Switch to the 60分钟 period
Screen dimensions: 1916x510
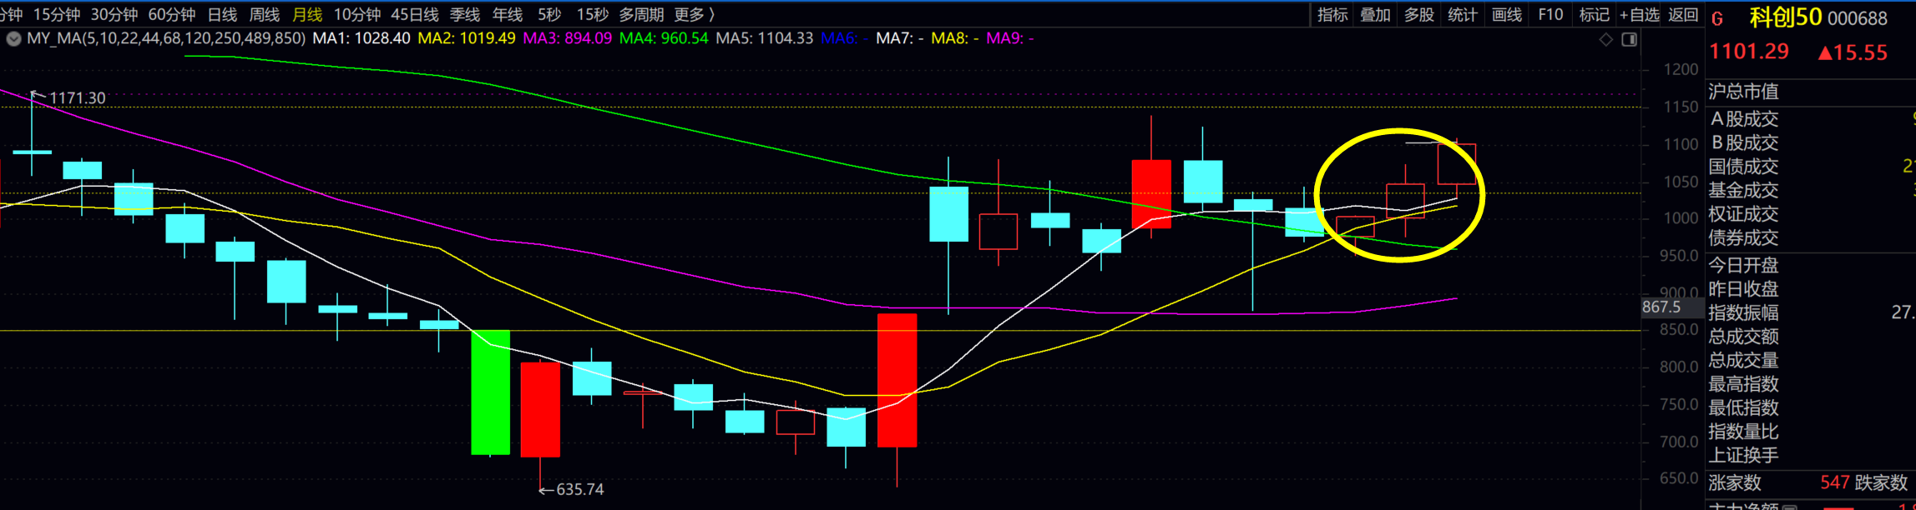(x=172, y=14)
